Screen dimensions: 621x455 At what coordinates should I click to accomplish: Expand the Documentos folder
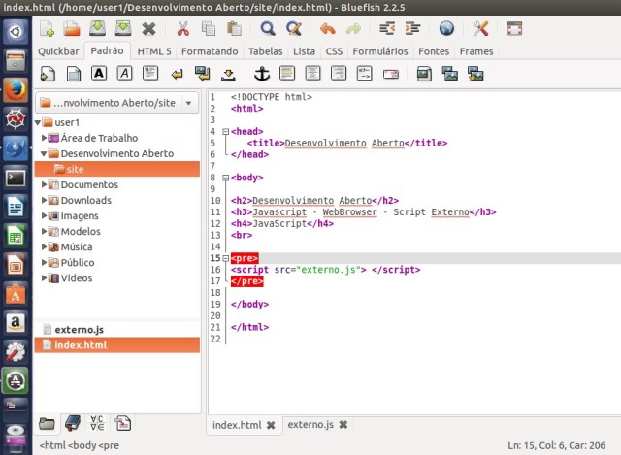click(45, 185)
